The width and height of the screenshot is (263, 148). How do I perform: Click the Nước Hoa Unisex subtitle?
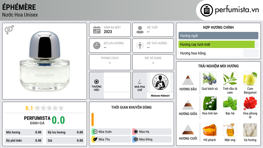(x=20, y=15)
